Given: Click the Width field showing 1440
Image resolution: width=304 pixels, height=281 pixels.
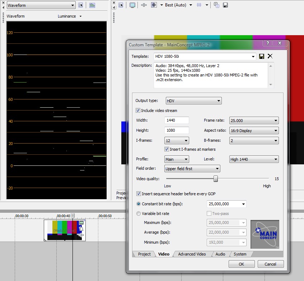Looking at the screenshot, I should pyautogui.click(x=177, y=120).
